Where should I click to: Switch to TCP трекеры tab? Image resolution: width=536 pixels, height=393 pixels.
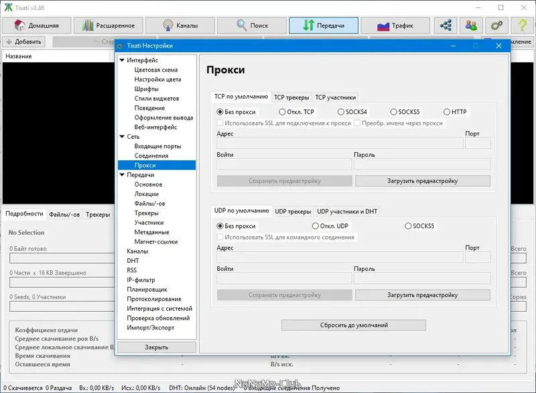pos(291,97)
